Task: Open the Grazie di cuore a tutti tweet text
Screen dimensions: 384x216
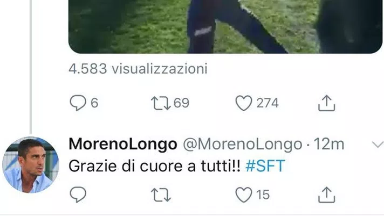Action: (155, 166)
